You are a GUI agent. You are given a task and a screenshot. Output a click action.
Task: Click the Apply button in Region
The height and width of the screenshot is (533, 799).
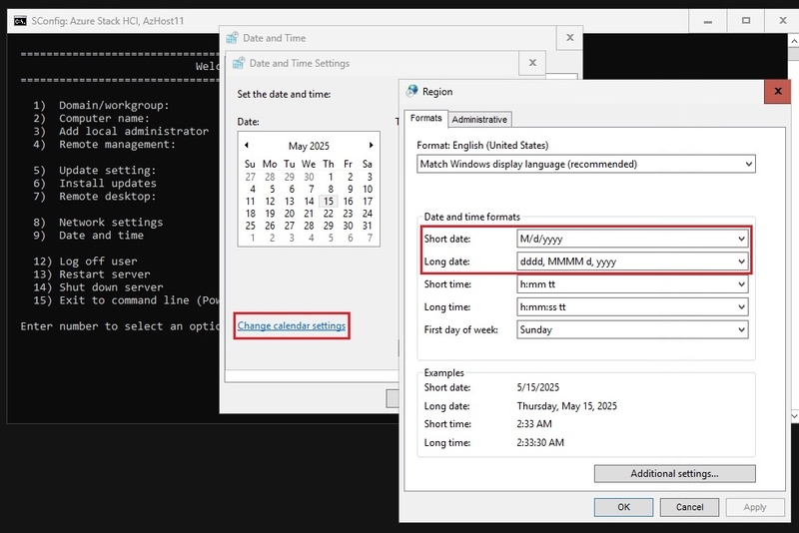pyautogui.click(x=755, y=507)
